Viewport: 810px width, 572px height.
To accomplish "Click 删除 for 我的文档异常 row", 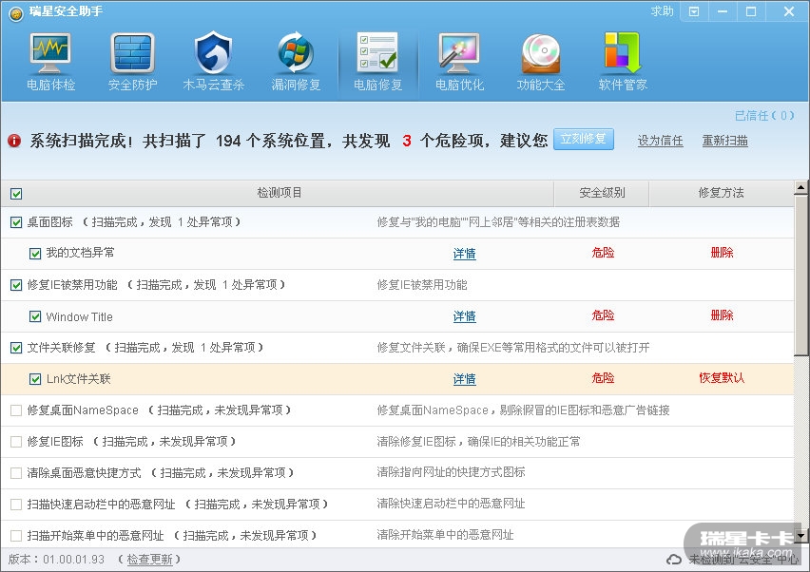I will [722, 253].
